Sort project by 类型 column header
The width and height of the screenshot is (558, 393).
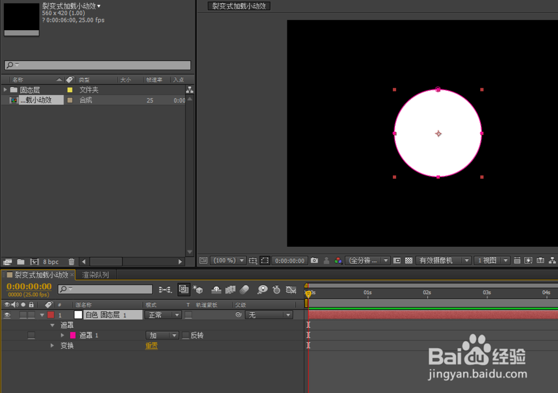(84, 80)
